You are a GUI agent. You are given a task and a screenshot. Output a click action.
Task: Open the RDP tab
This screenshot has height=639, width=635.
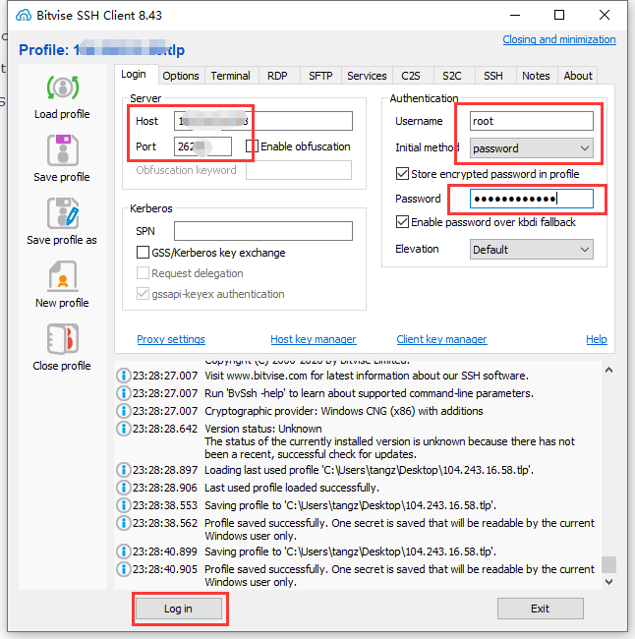point(277,76)
